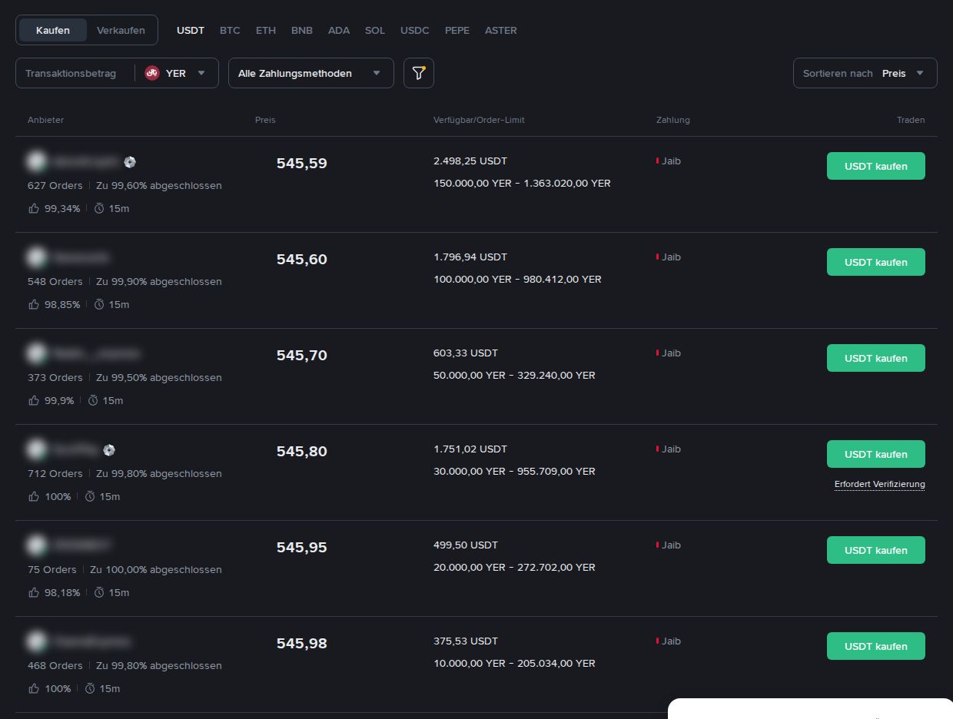This screenshot has width=953, height=719.
Task: Open the YER currency dropdown
Action: coord(176,73)
